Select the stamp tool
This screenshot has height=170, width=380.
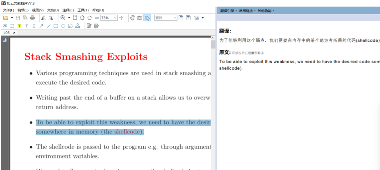[x=78, y=26]
